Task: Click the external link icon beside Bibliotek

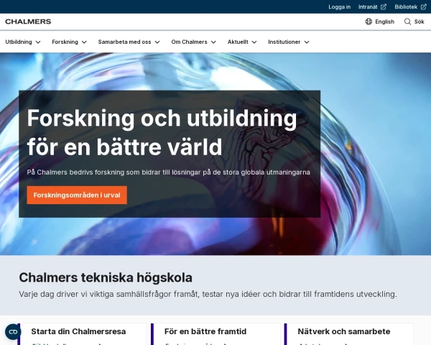Action: click(x=424, y=7)
